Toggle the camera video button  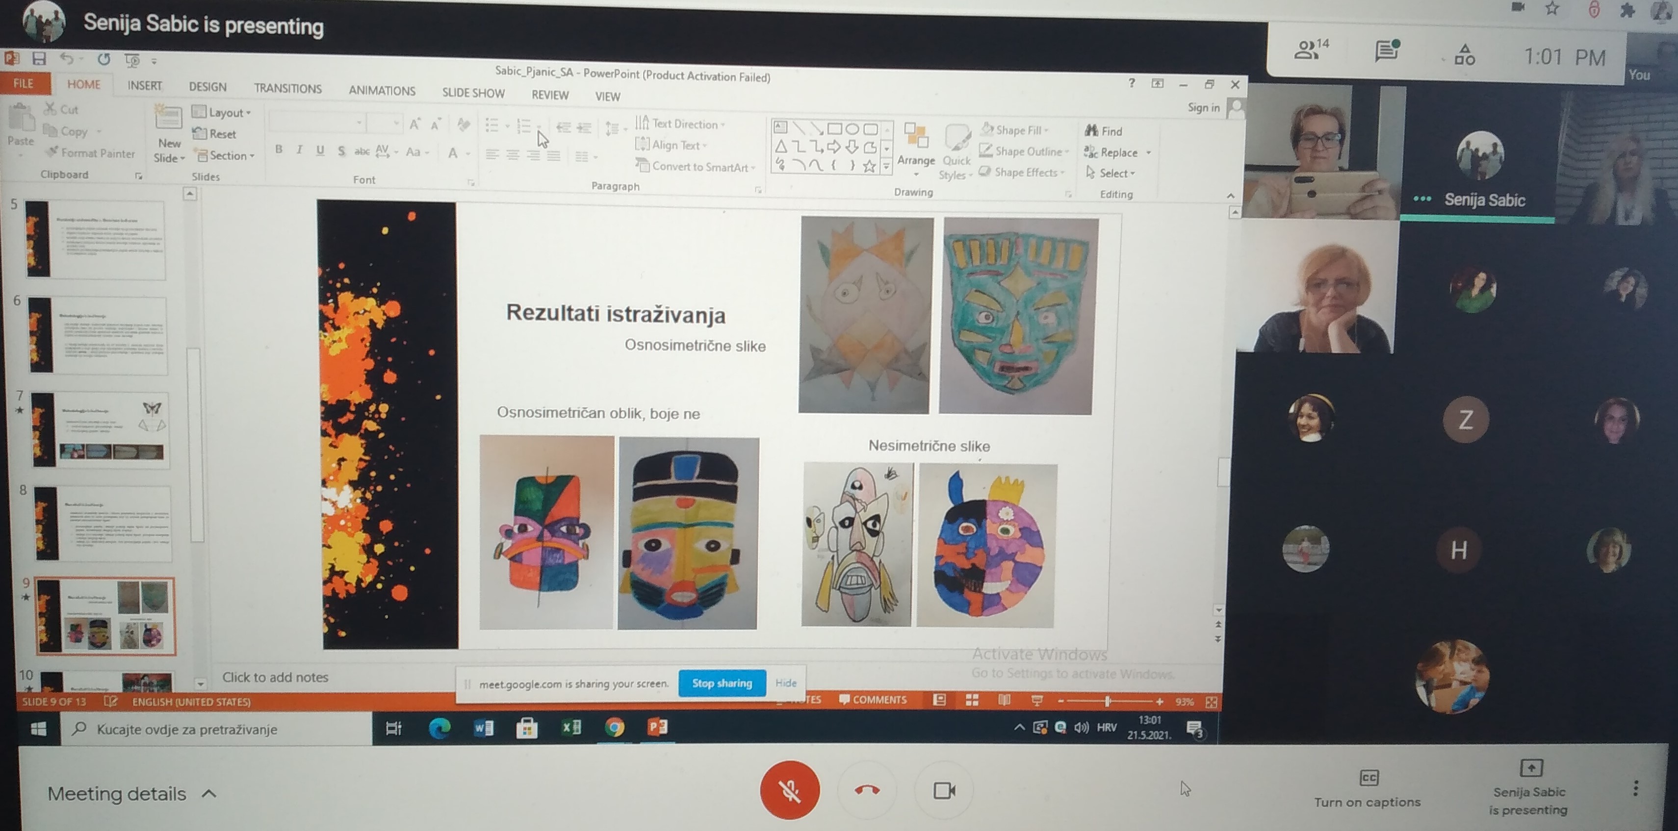coord(943,791)
